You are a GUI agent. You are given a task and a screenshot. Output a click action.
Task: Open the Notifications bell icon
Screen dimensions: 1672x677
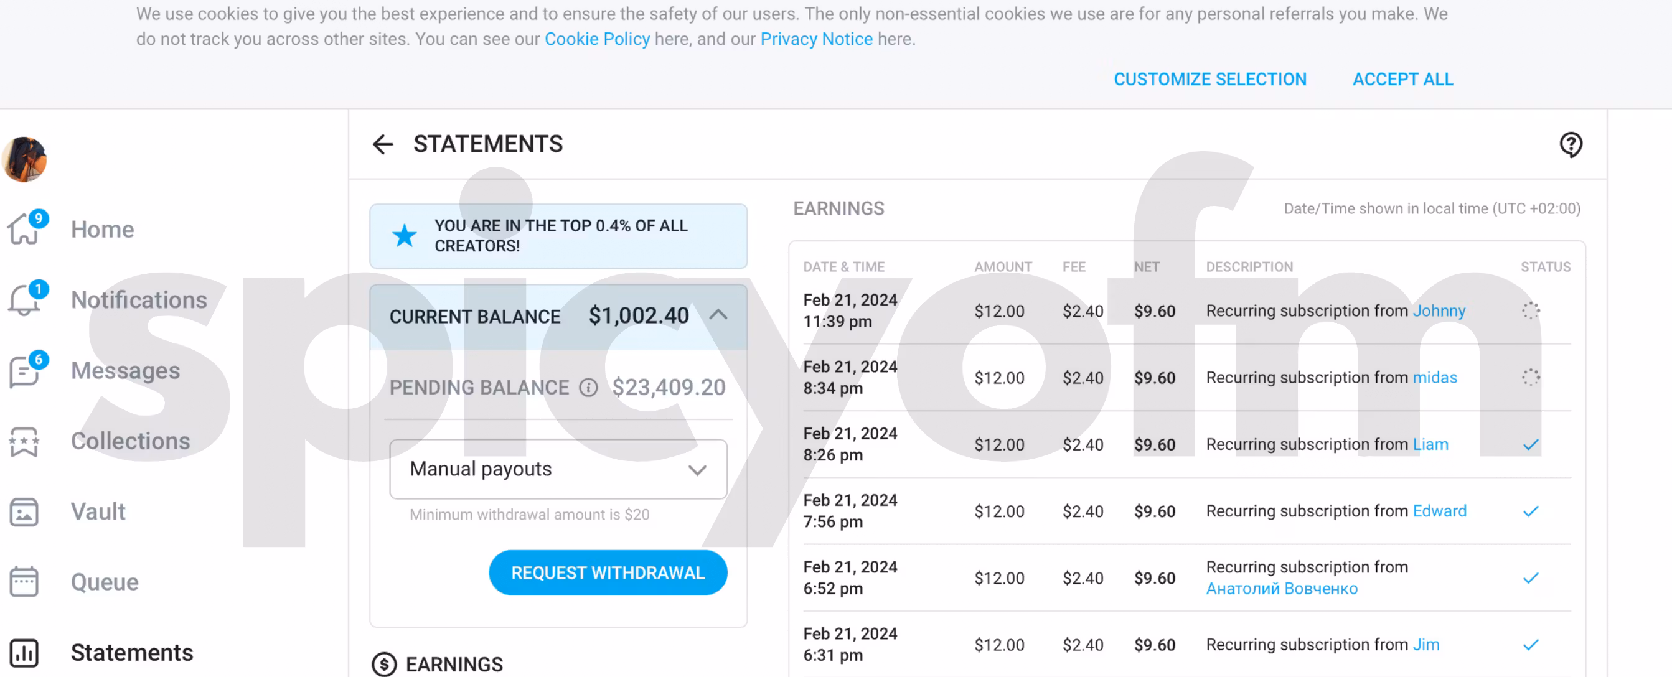coord(24,299)
